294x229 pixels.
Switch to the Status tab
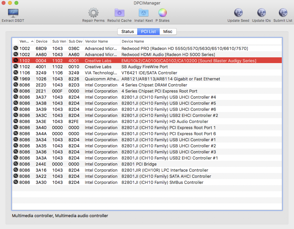[x=128, y=32]
